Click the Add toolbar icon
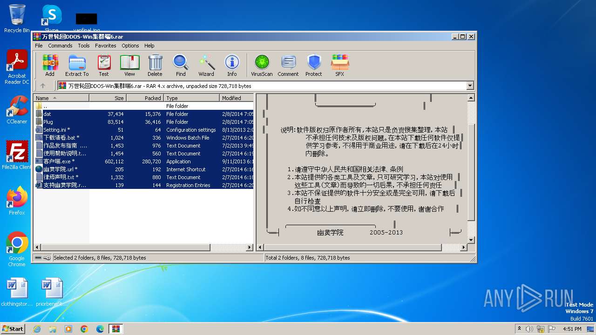Viewport: 596px width, 335px height. [50, 65]
